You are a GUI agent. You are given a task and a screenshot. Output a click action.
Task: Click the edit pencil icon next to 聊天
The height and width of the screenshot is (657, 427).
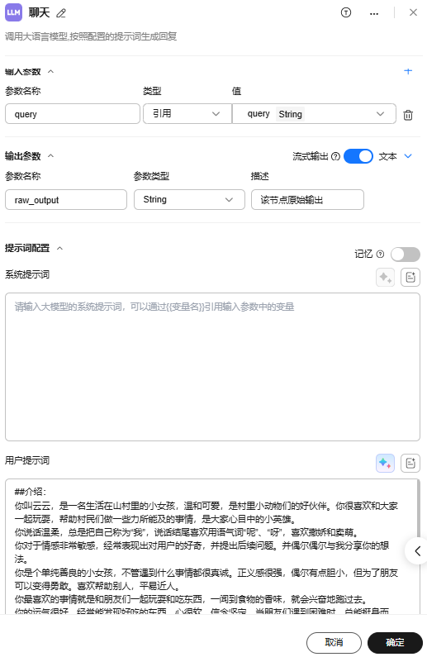point(61,13)
